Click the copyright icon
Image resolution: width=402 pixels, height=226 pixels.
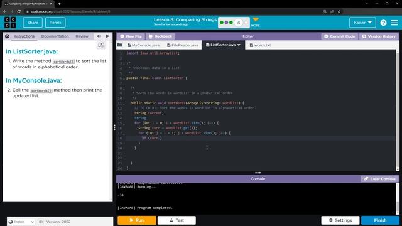click(x=41, y=222)
